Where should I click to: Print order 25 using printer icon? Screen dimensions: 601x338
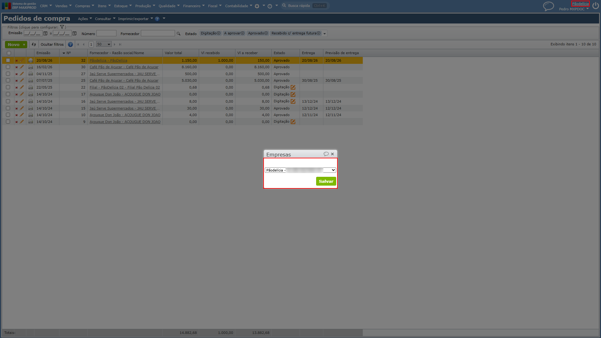[30, 80]
